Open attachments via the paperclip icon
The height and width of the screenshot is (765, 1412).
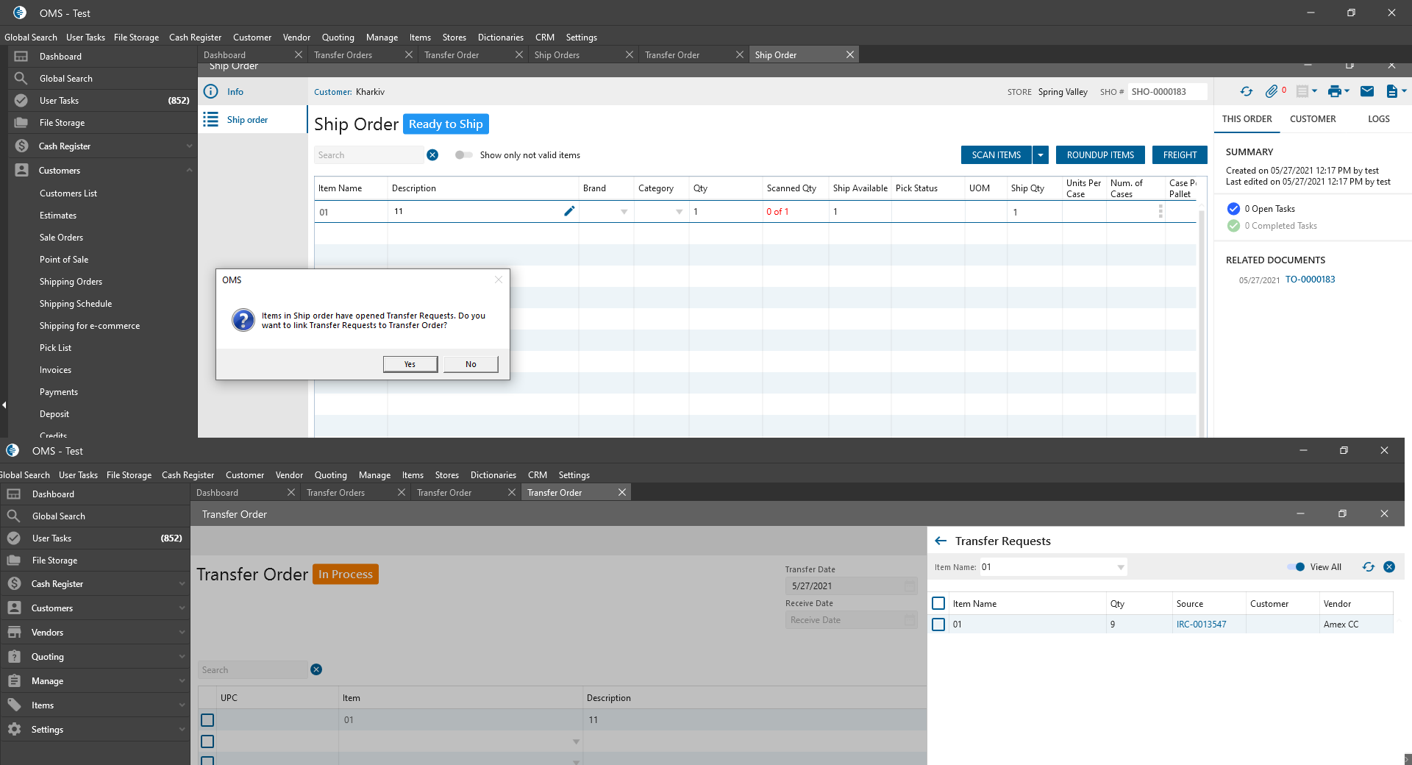coord(1271,91)
